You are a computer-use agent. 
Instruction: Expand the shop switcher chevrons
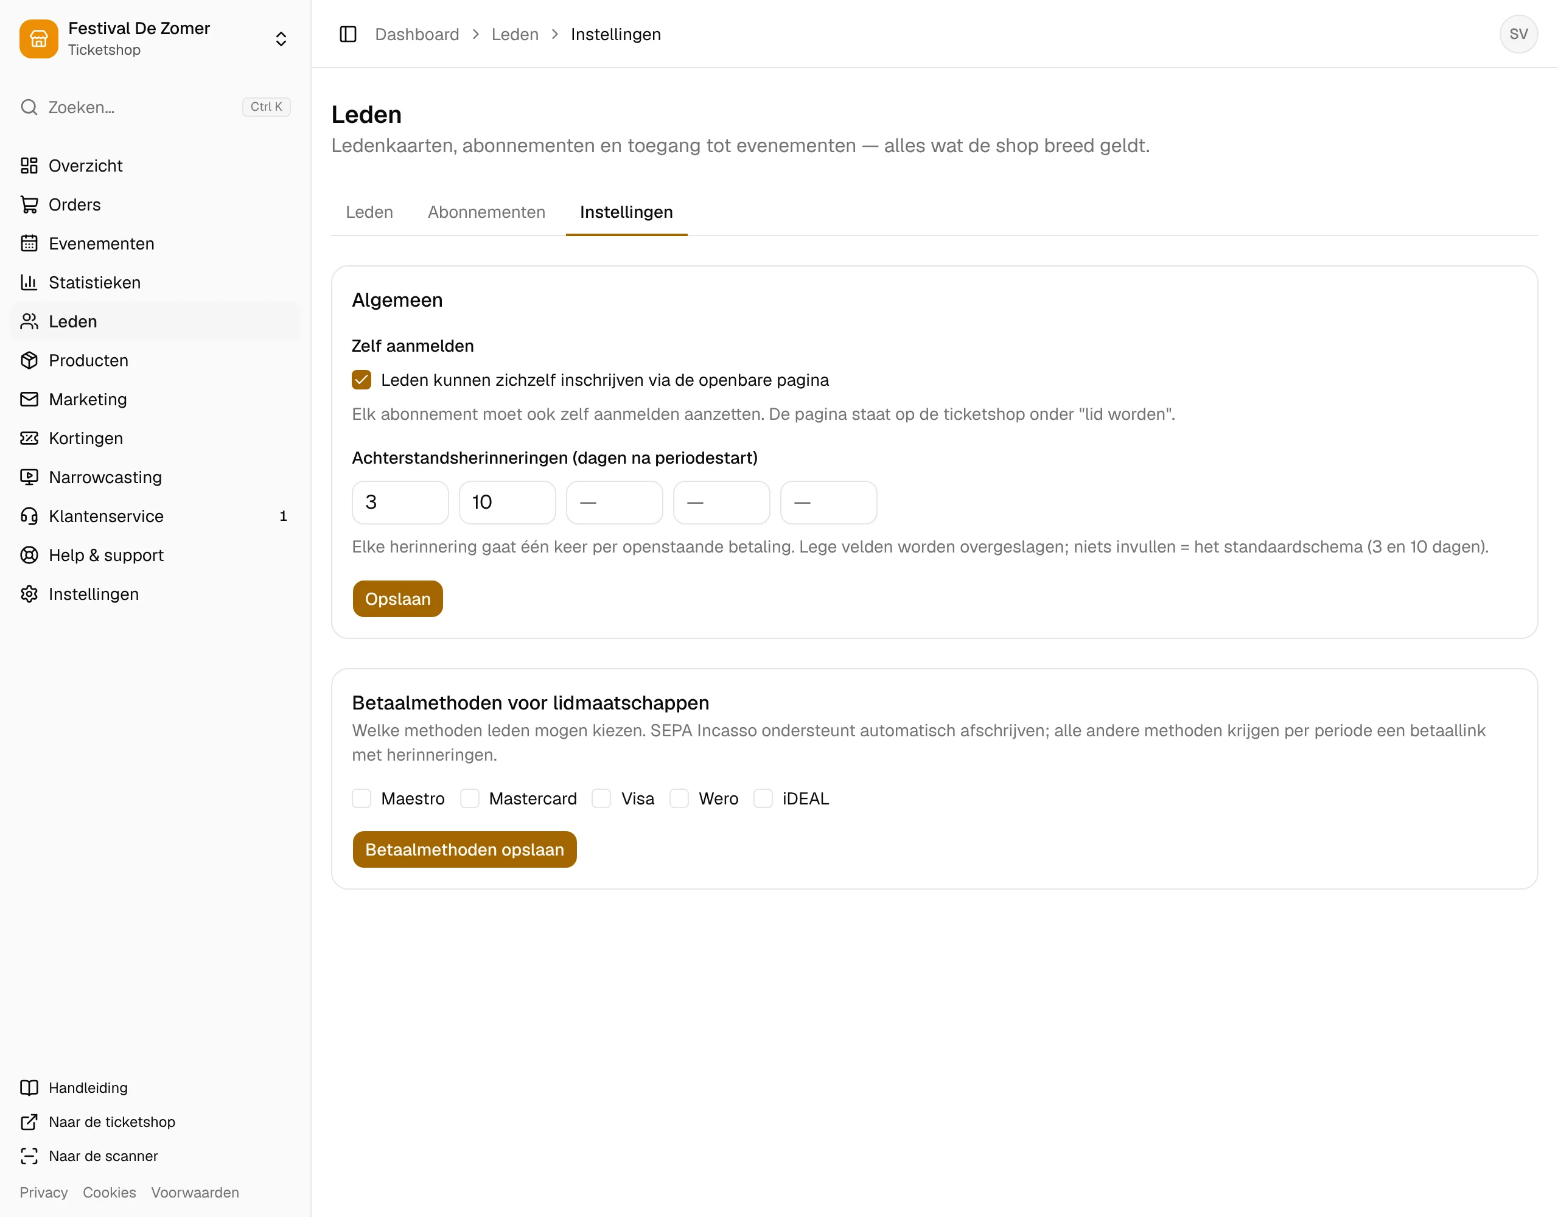(281, 38)
